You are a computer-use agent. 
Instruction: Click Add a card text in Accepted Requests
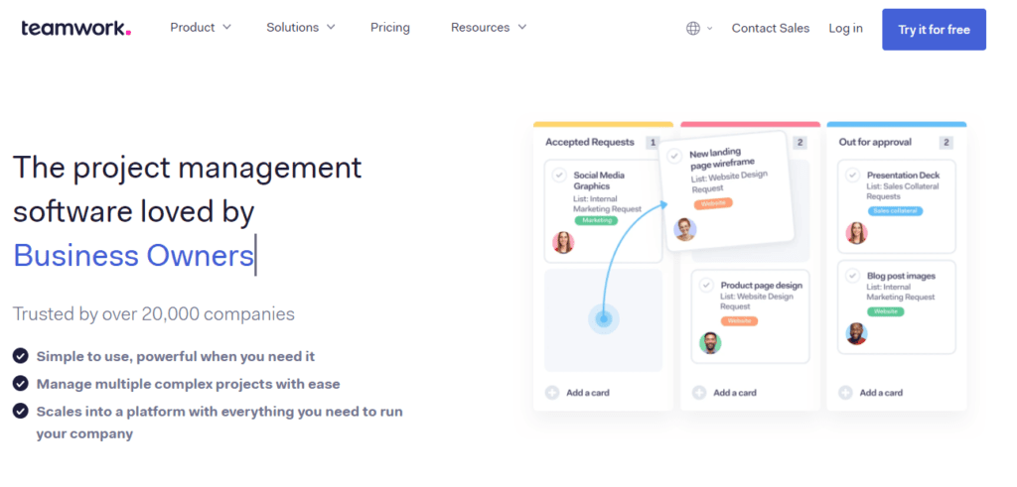[588, 393]
